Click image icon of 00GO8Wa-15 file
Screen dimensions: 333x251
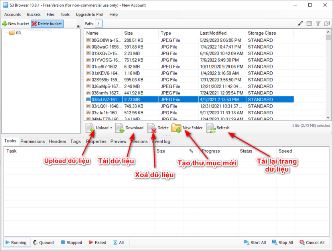(88, 40)
